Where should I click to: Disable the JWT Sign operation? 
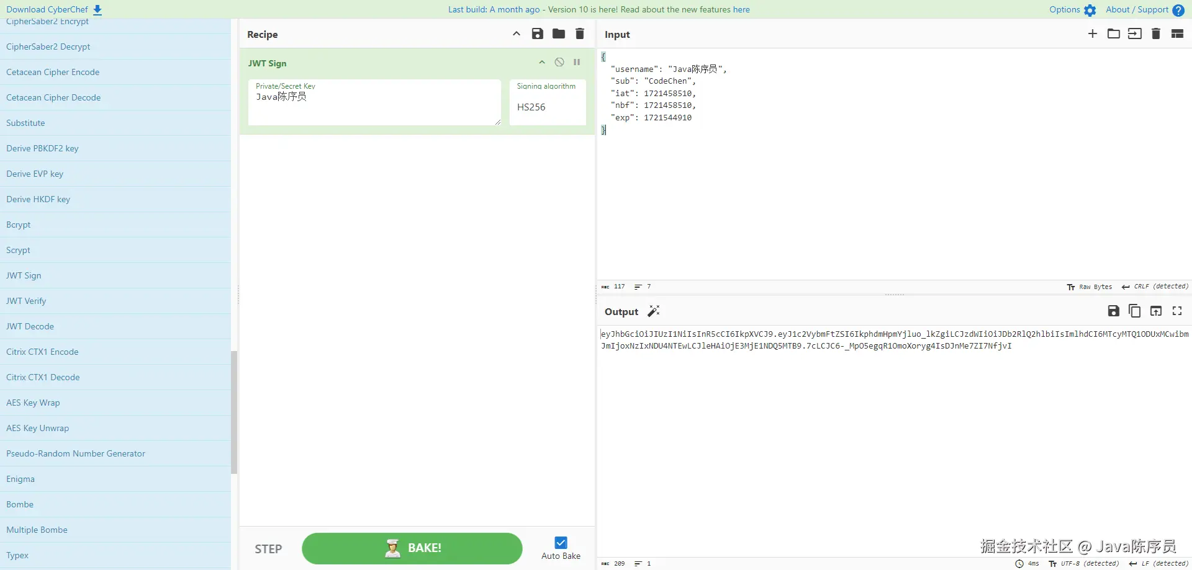pyautogui.click(x=559, y=63)
